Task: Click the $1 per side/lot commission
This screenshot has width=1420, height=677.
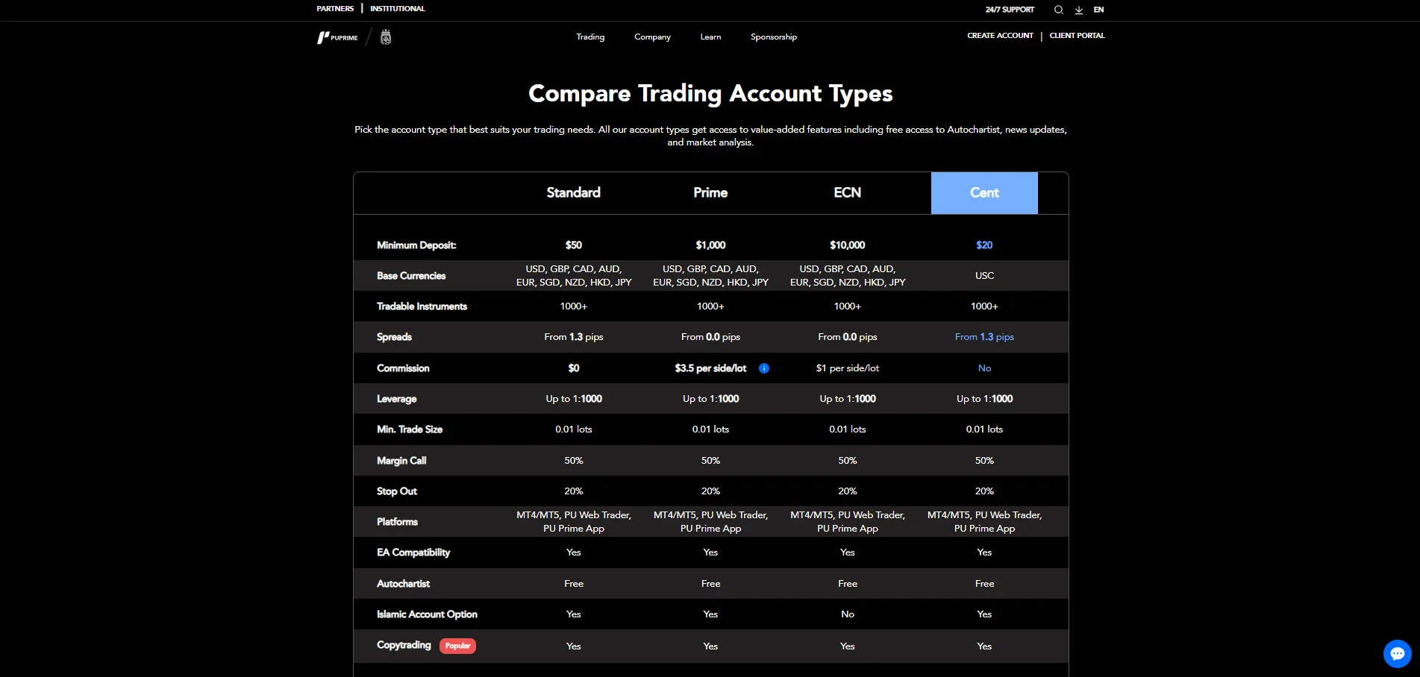Action: pyautogui.click(x=848, y=368)
